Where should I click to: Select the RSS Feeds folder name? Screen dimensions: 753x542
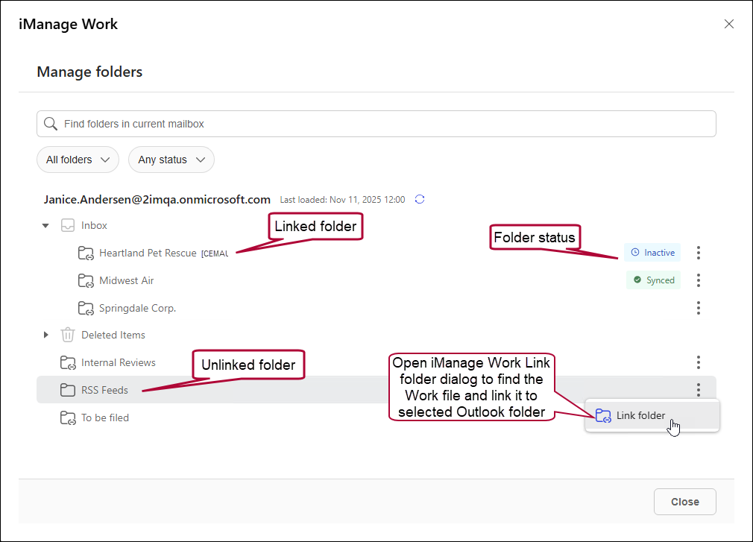[x=104, y=391]
